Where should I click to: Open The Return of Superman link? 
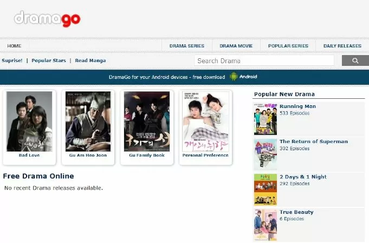pos(314,141)
